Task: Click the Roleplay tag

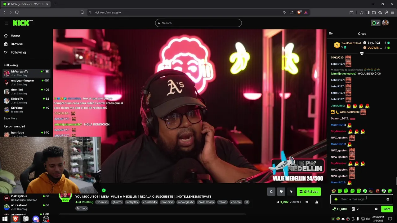Action: coord(132,202)
